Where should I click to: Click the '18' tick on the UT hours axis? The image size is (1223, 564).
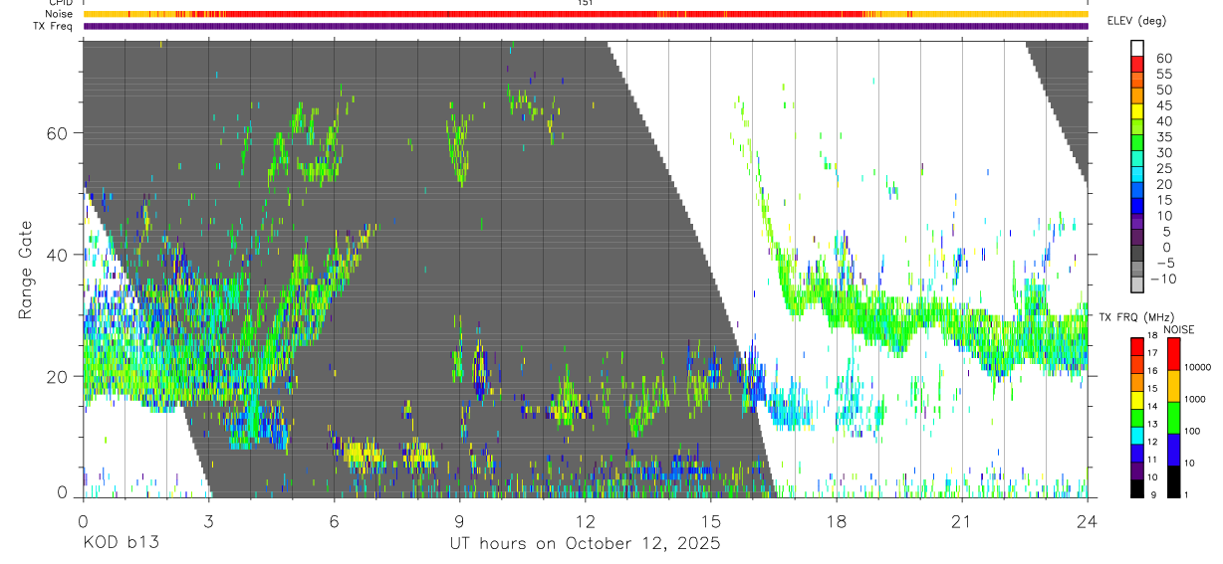(837, 521)
